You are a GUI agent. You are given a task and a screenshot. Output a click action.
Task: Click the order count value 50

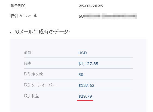(81, 75)
